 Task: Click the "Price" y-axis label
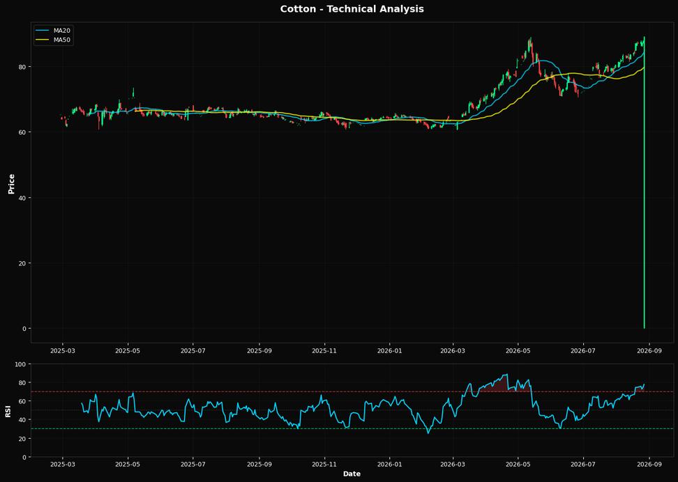click(12, 184)
